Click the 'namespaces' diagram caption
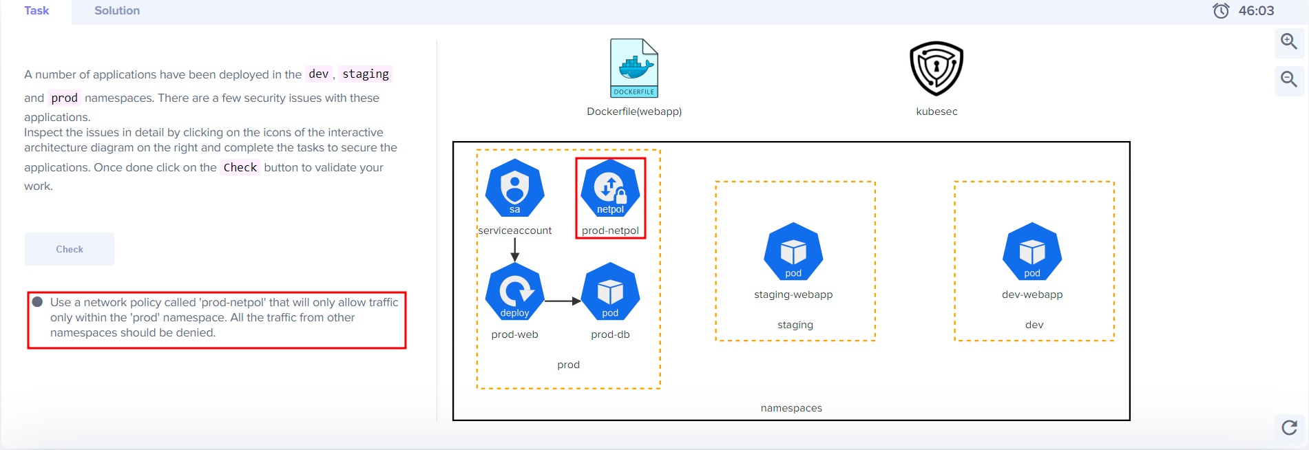Image resolution: width=1309 pixels, height=450 pixels. pyautogui.click(x=791, y=408)
